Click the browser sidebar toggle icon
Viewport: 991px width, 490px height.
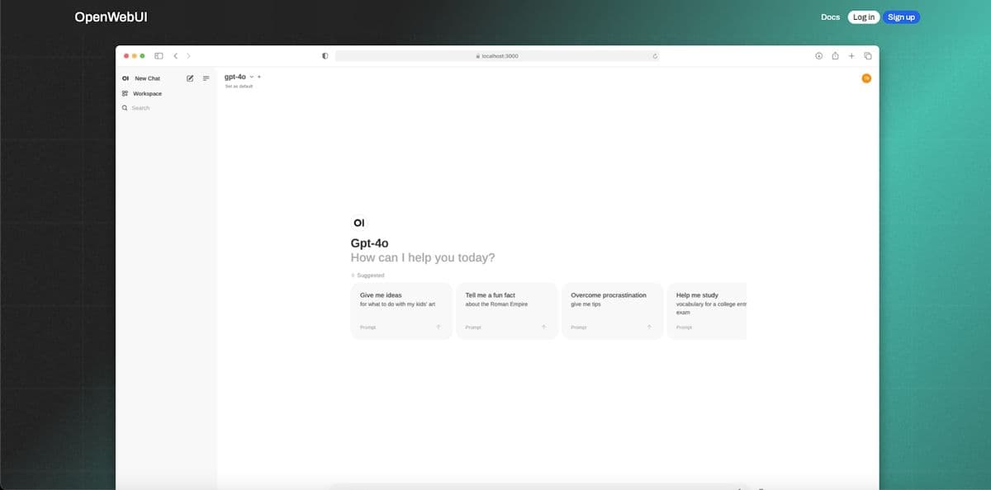click(158, 55)
